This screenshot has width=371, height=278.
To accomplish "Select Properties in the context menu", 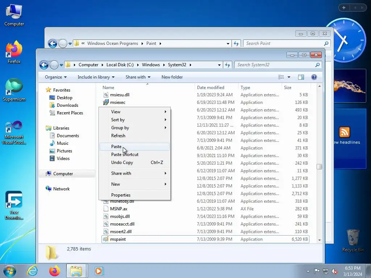I will 135,195.
